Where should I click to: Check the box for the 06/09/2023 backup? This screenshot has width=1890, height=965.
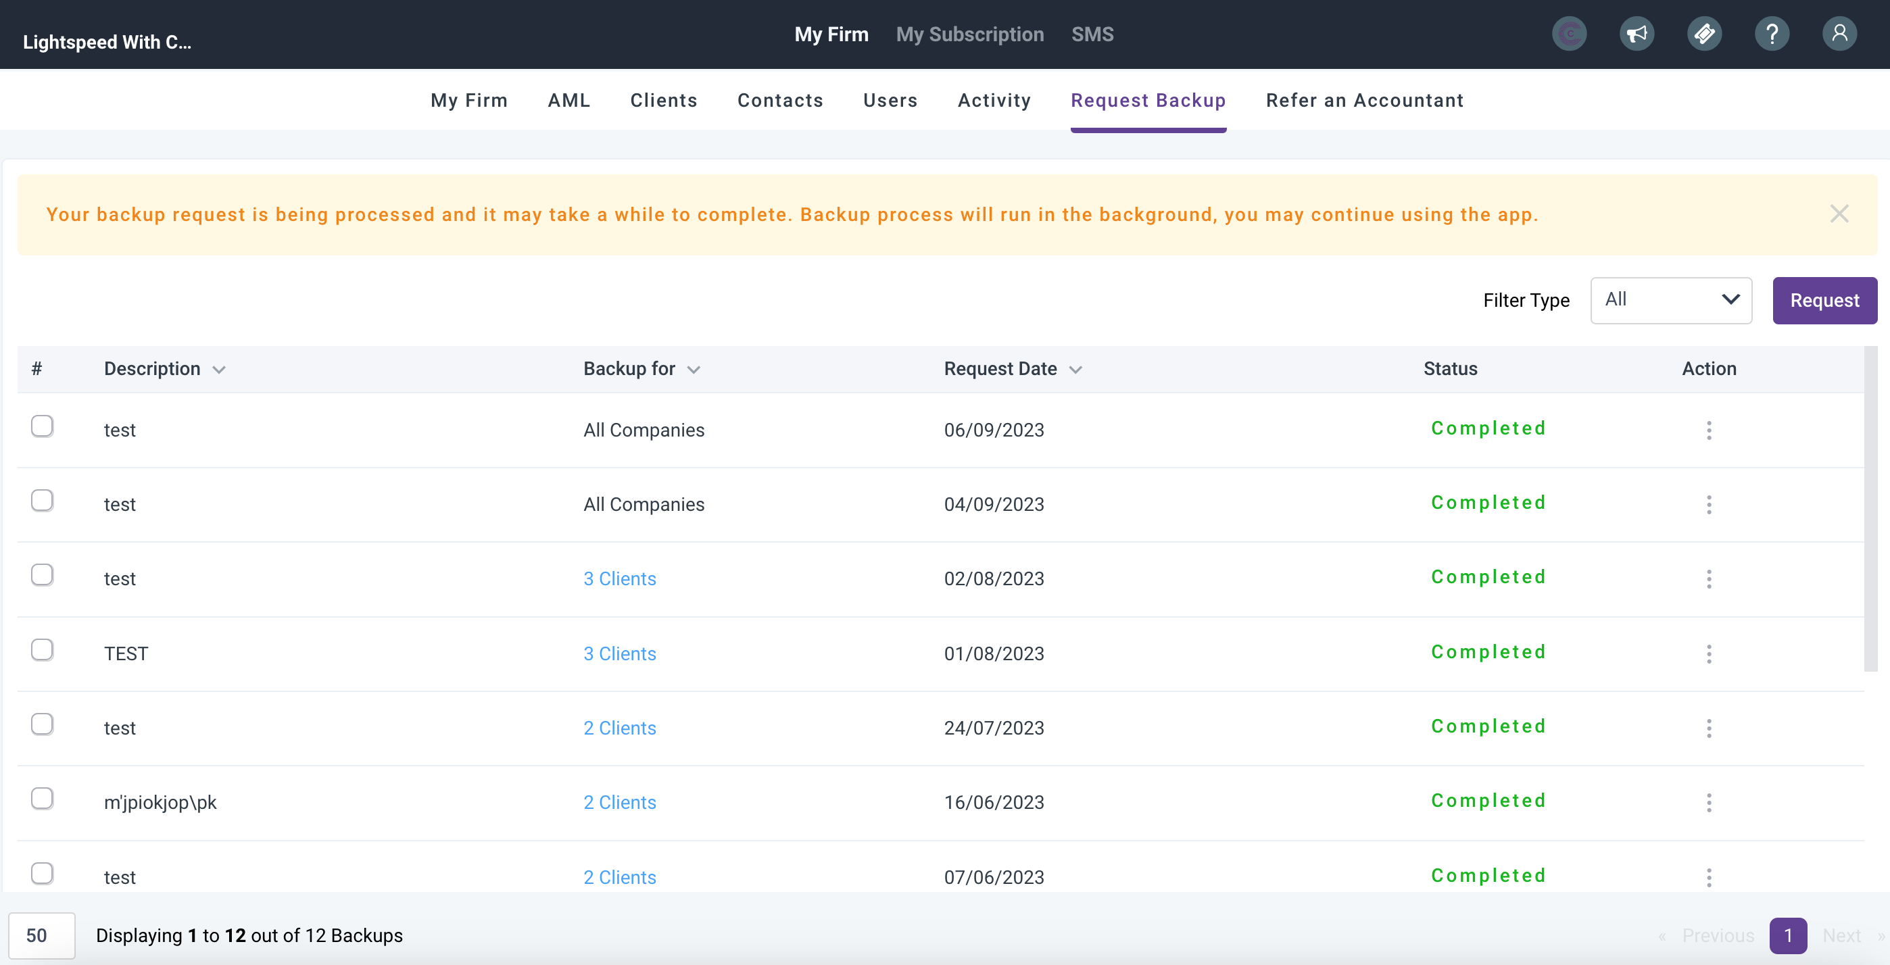pos(42,426)
